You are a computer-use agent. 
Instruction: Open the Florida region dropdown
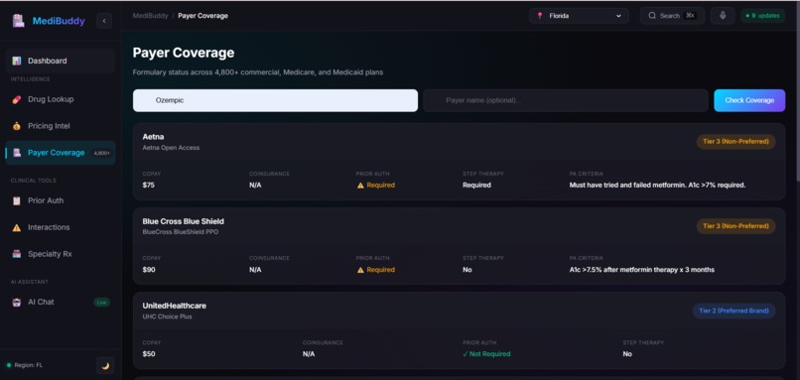[579, 16]
